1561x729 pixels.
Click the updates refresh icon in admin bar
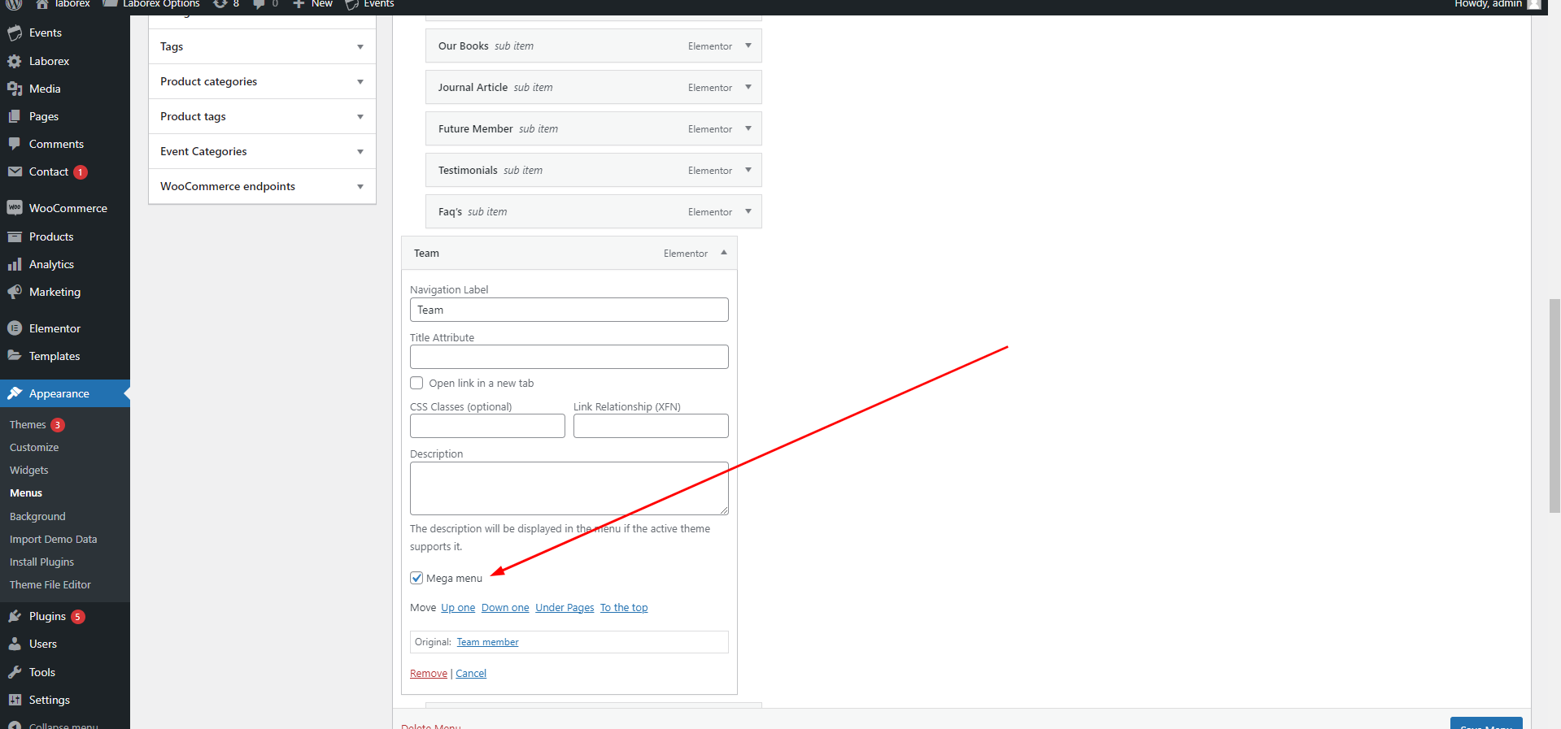click(x=220, y=3)
